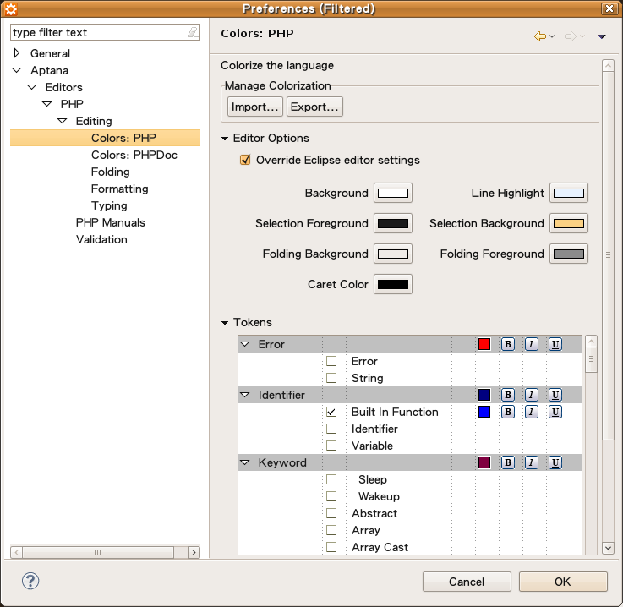
Task: Toggle bold for Built In Function
Action: coord(508,412)
